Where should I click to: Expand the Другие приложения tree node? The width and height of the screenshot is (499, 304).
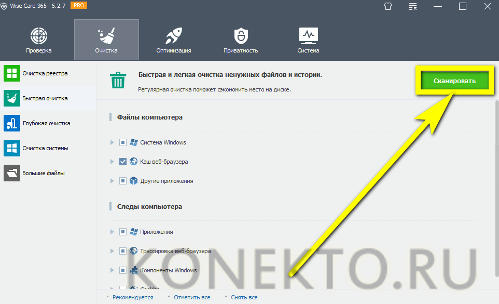(x=112, y=181)
